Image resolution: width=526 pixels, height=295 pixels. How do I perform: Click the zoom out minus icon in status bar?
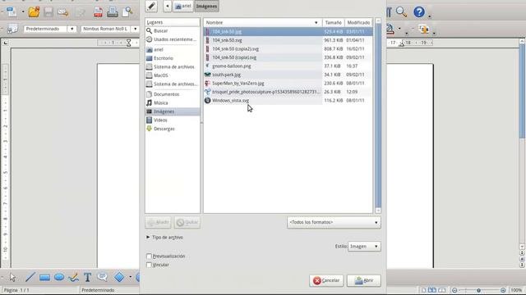pyautogui.click(x=454, y=290)
